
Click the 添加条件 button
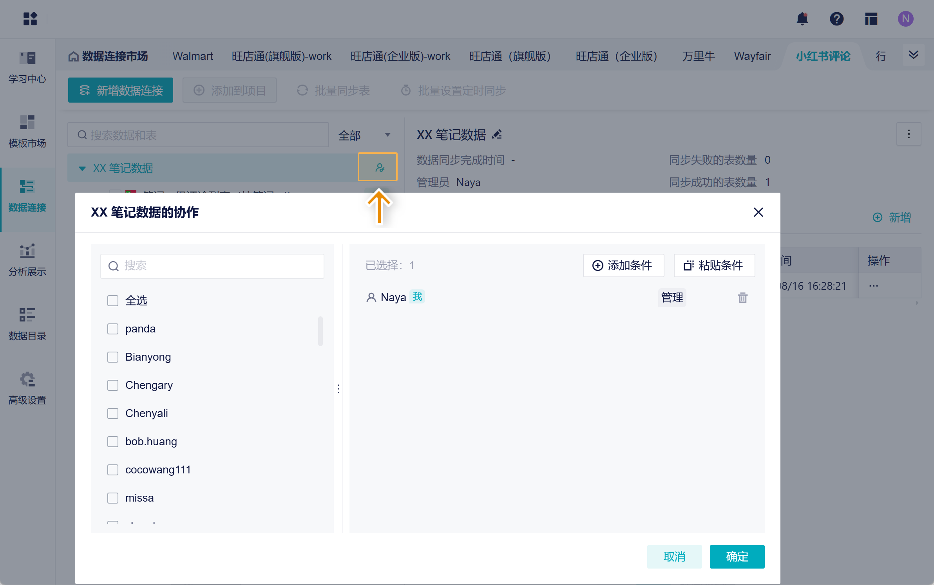[x=623, y=265]
